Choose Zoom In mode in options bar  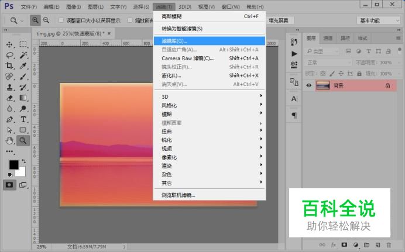point(35,20)
